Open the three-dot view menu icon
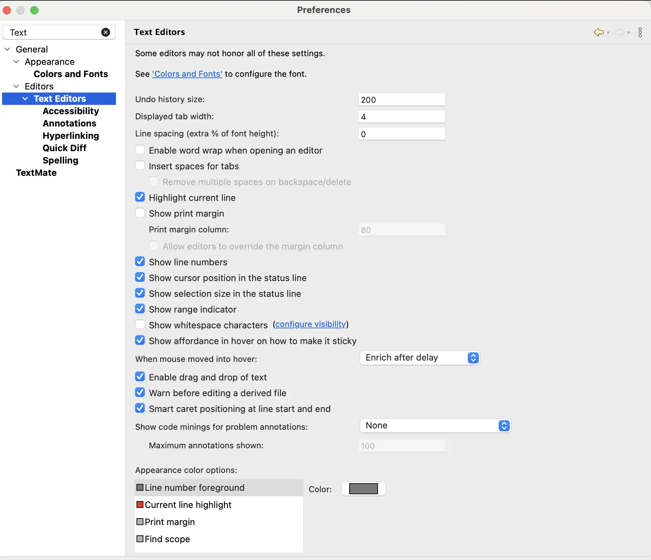Viewport: 651px width, 560px height. [x=640, y=32]
